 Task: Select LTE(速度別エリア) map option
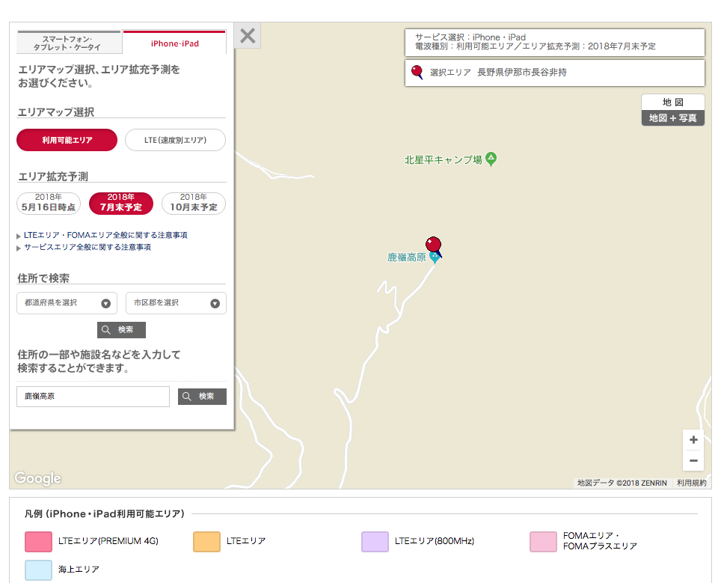coord(176,140)
